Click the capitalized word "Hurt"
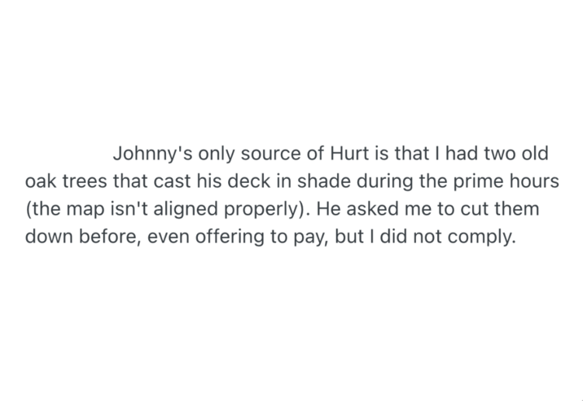583x401 pixels. coord(351,154)
